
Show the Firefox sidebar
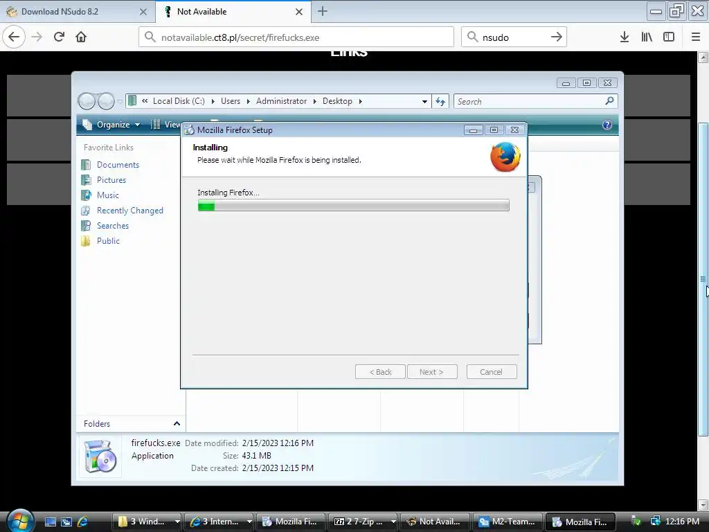[669, 37]
